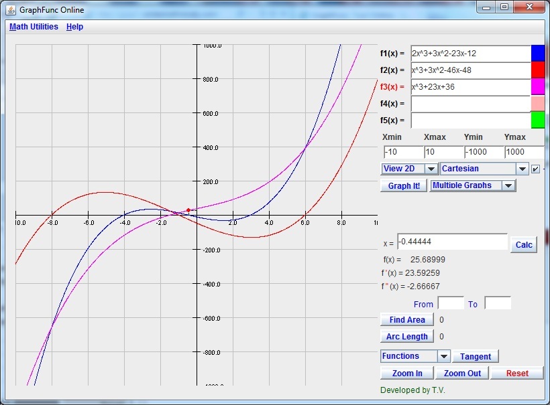The height and width of the screenshot is (405, 550).
Task: Click the red Reset button
Action: coord(516,373)
